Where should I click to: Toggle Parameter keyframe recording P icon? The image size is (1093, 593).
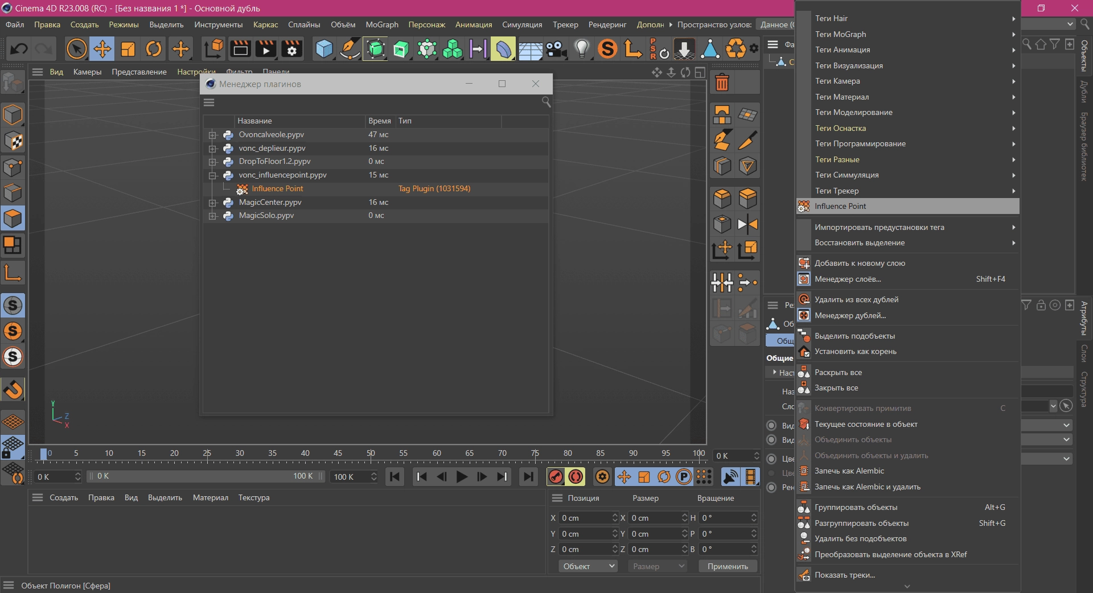coord(684,477)
